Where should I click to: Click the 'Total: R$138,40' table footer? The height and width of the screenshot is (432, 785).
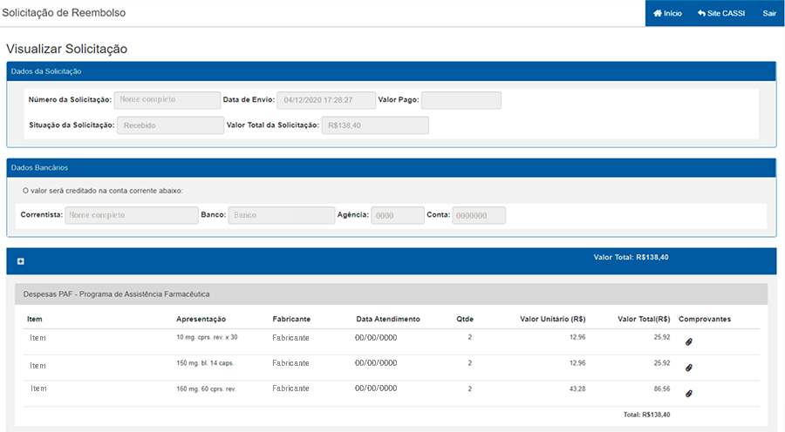point(646,415)
